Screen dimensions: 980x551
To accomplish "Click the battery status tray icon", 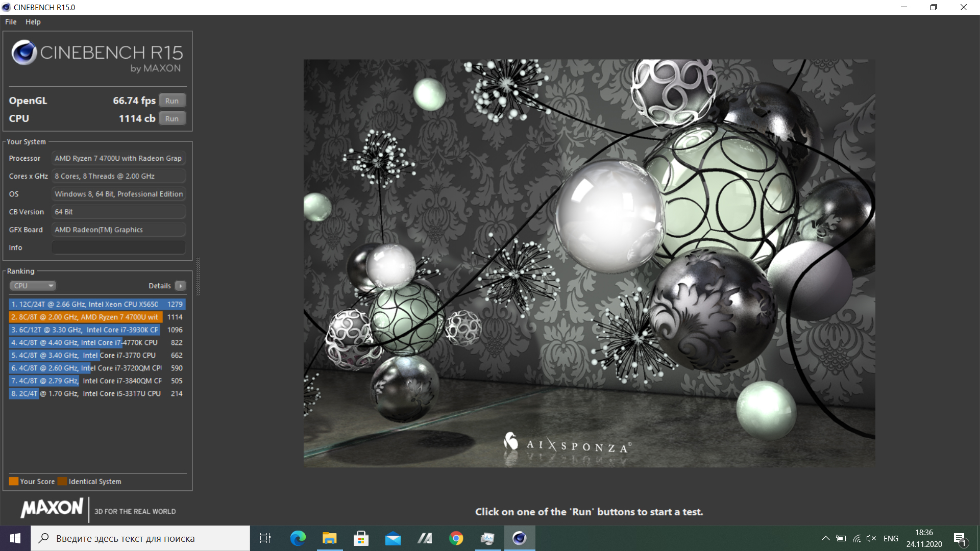I will pos(841,538).
